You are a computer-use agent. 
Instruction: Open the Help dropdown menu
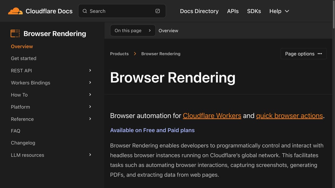click(x=279, y=11)
